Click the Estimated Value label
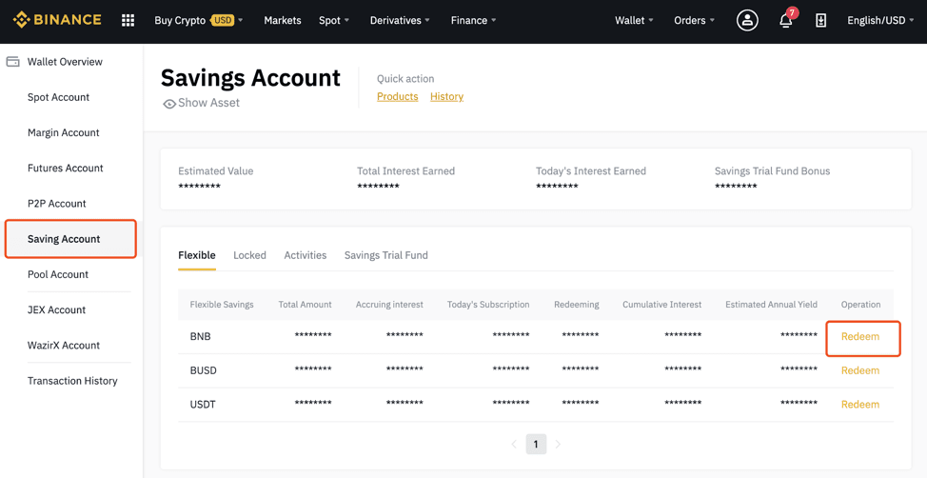Image resolution: width=927 pixels, height=478 pixels. pyautogui.click(x=216, y=171)
